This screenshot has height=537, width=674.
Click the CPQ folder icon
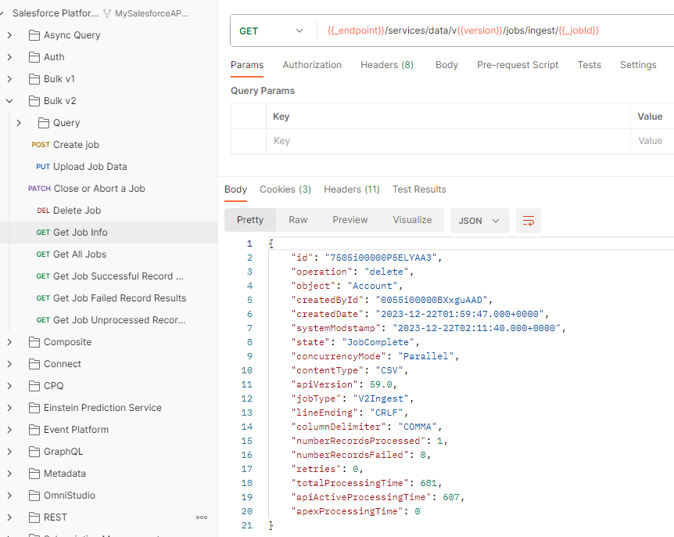pyautogui.click(x=34, y=386)
